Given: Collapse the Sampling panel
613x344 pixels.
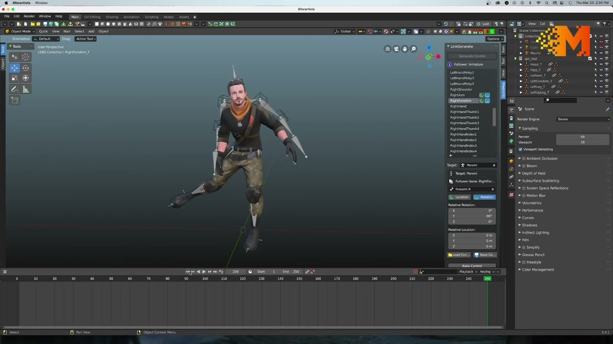Looking at the screenshot, I should click(x=530, y=128).
